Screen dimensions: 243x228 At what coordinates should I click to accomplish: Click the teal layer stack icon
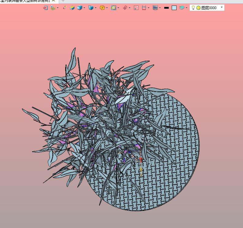click(x=182, y=8)
